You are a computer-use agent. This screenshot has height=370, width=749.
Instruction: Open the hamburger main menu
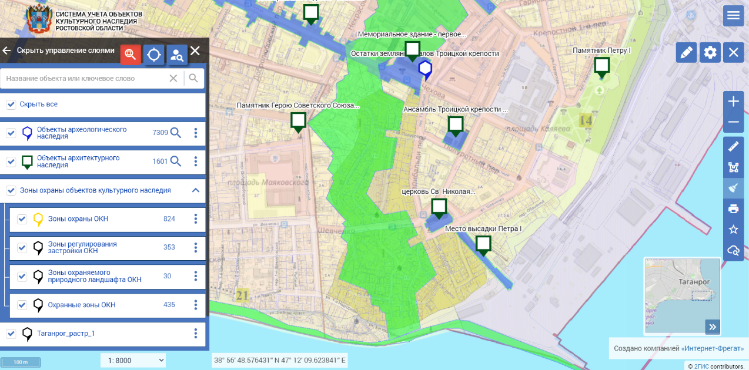coord(733,16)
